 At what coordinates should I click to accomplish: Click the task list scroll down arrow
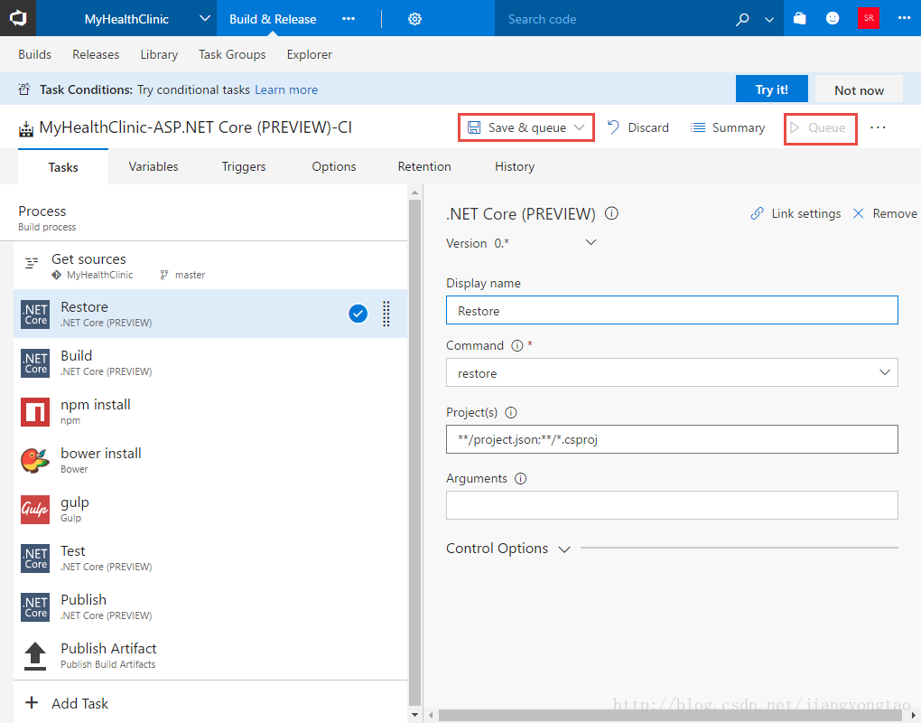414,716
